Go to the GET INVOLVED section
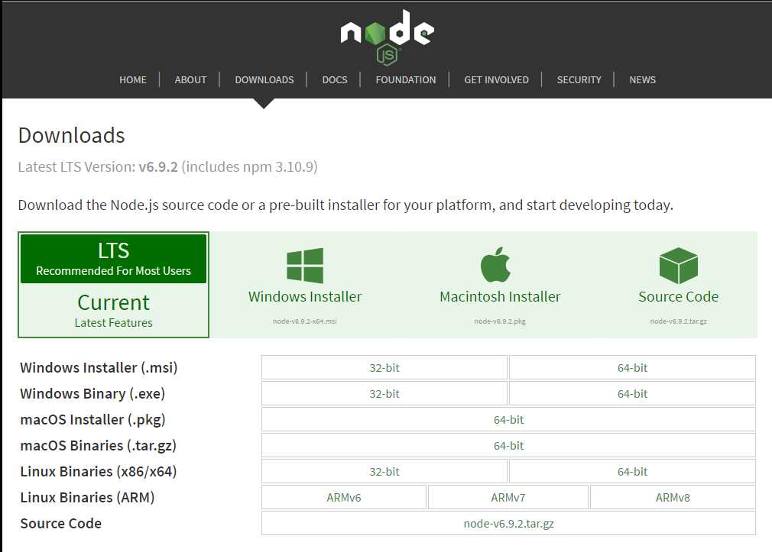The image size is (772, 552). [x=496, y=79]
